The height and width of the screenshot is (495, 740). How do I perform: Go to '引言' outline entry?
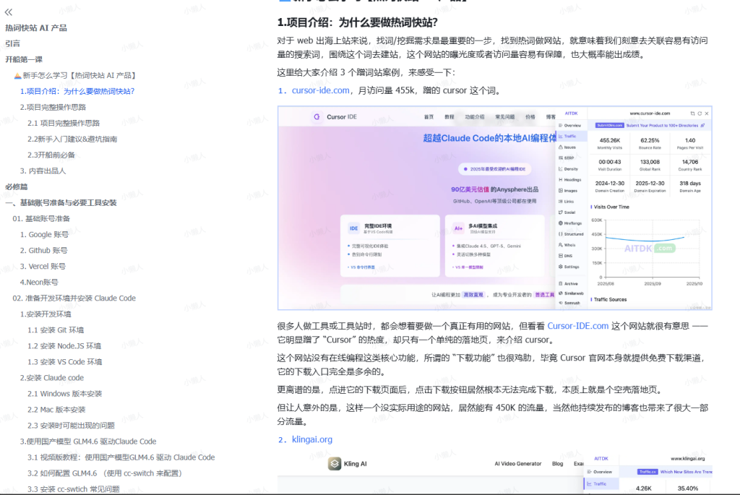click(x=13, y=43)
